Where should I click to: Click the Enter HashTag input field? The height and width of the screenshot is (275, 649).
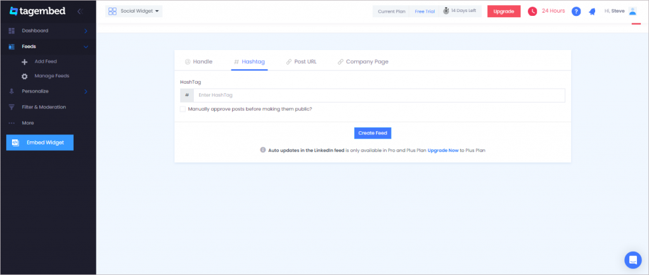[379, 95]
